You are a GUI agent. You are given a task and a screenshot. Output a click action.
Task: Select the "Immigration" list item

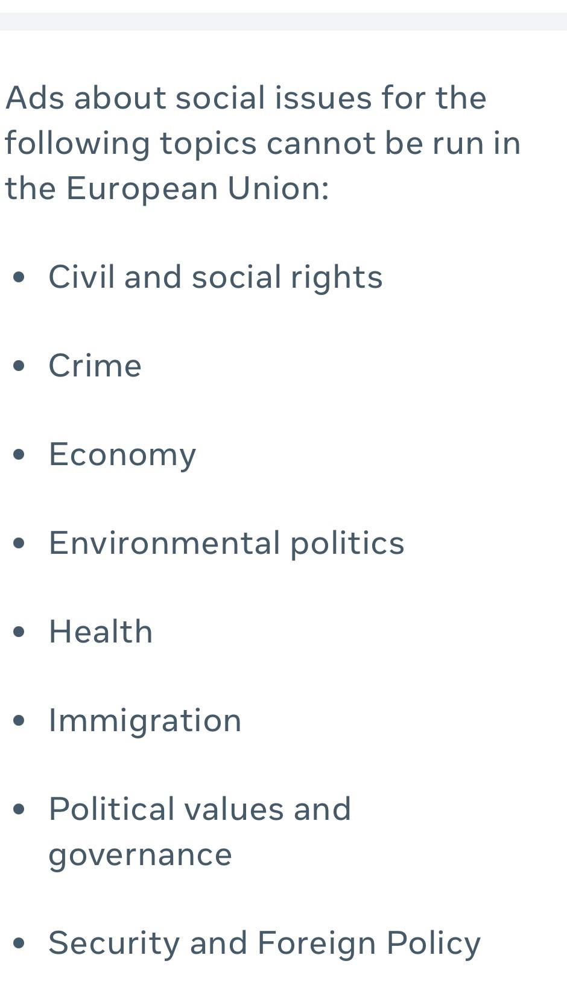(145, 720)
